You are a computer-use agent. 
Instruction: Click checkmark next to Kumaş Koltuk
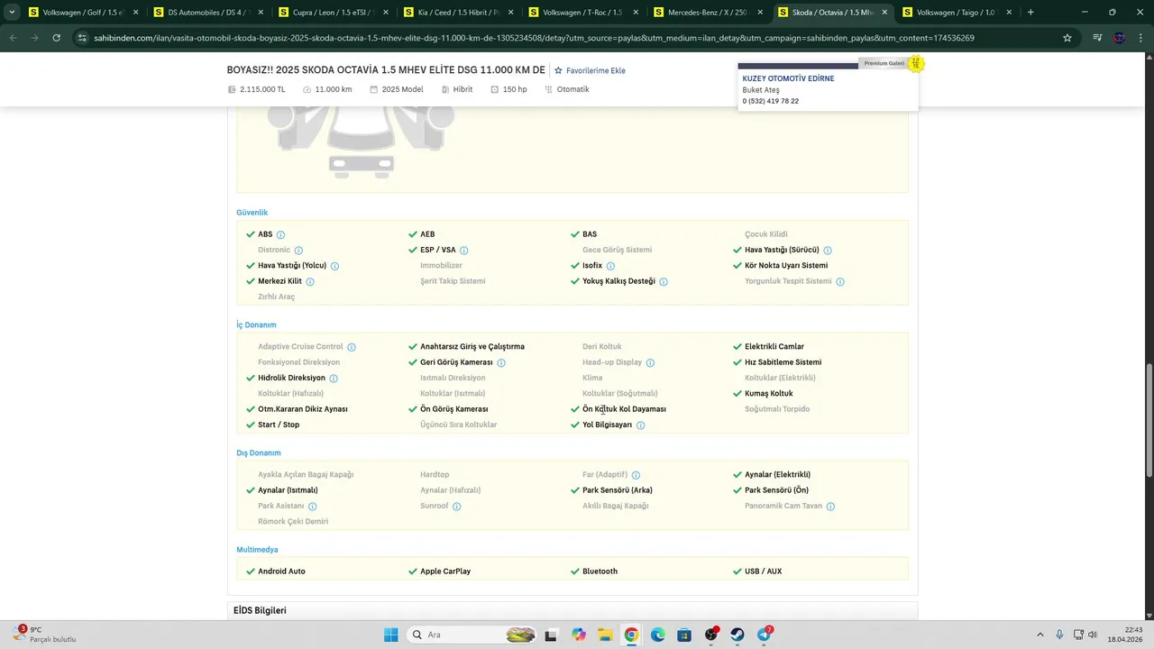click(737, 394)
